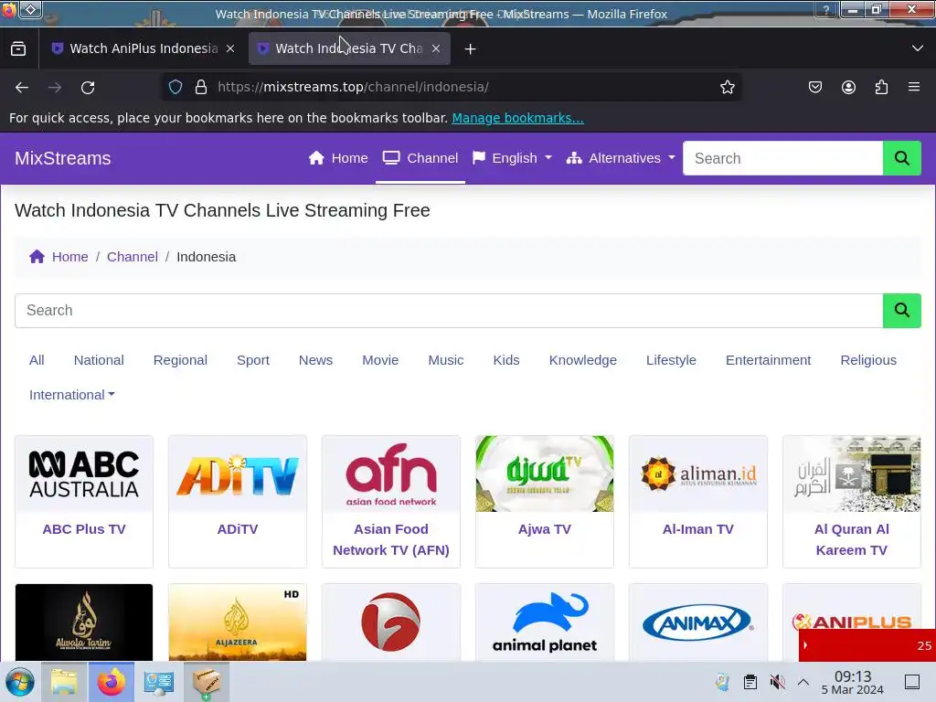Reload the current page
The image size is (936, 702).
(x=88, y=87)
